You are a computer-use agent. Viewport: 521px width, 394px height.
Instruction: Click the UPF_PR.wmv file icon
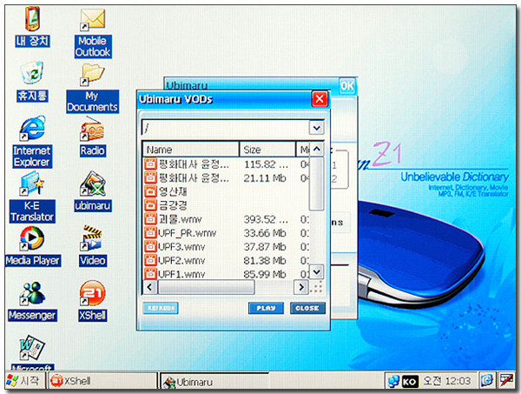[150, 232]
